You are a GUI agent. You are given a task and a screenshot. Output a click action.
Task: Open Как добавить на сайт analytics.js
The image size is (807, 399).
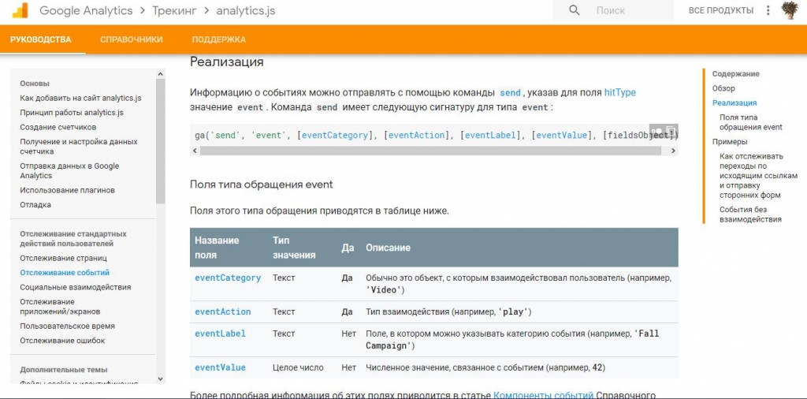point(81,98)
